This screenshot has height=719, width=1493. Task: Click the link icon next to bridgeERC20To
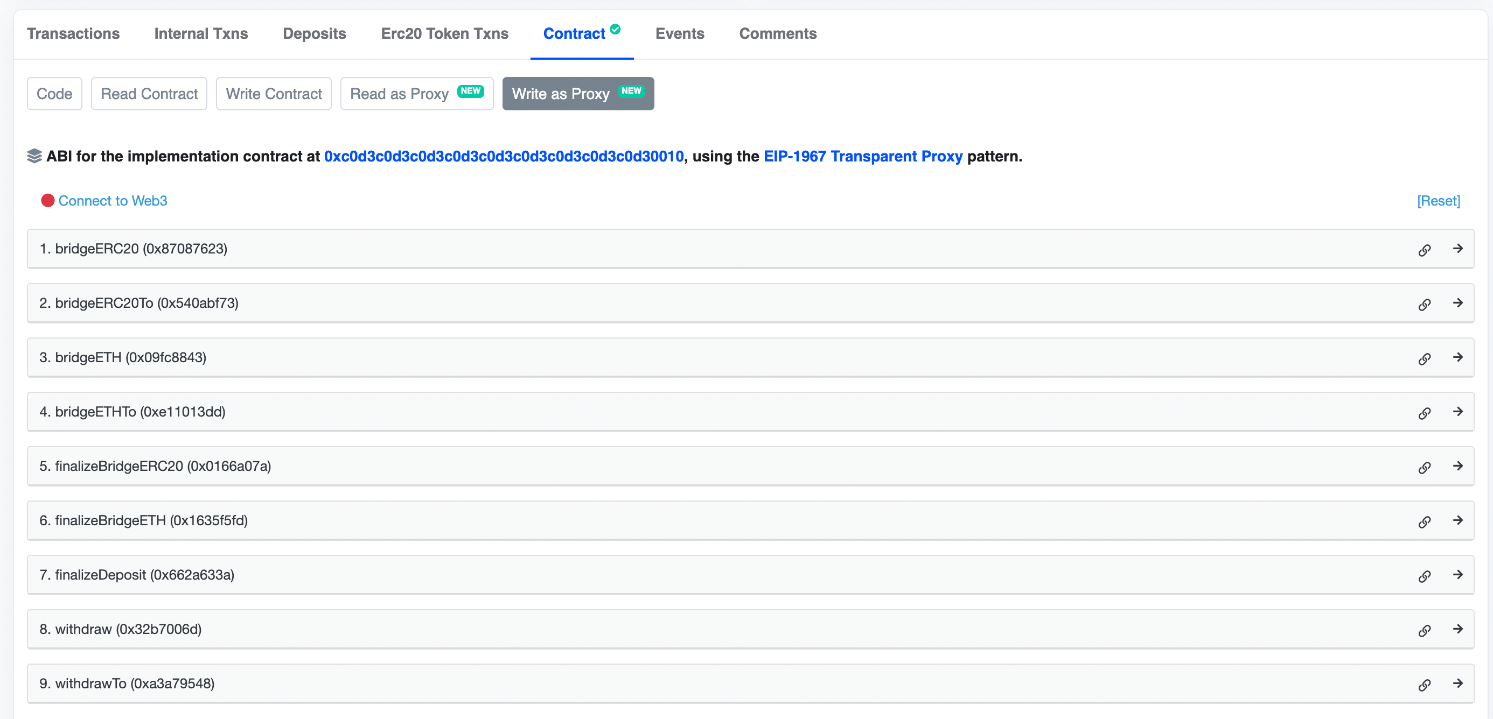coord(1425,304)
